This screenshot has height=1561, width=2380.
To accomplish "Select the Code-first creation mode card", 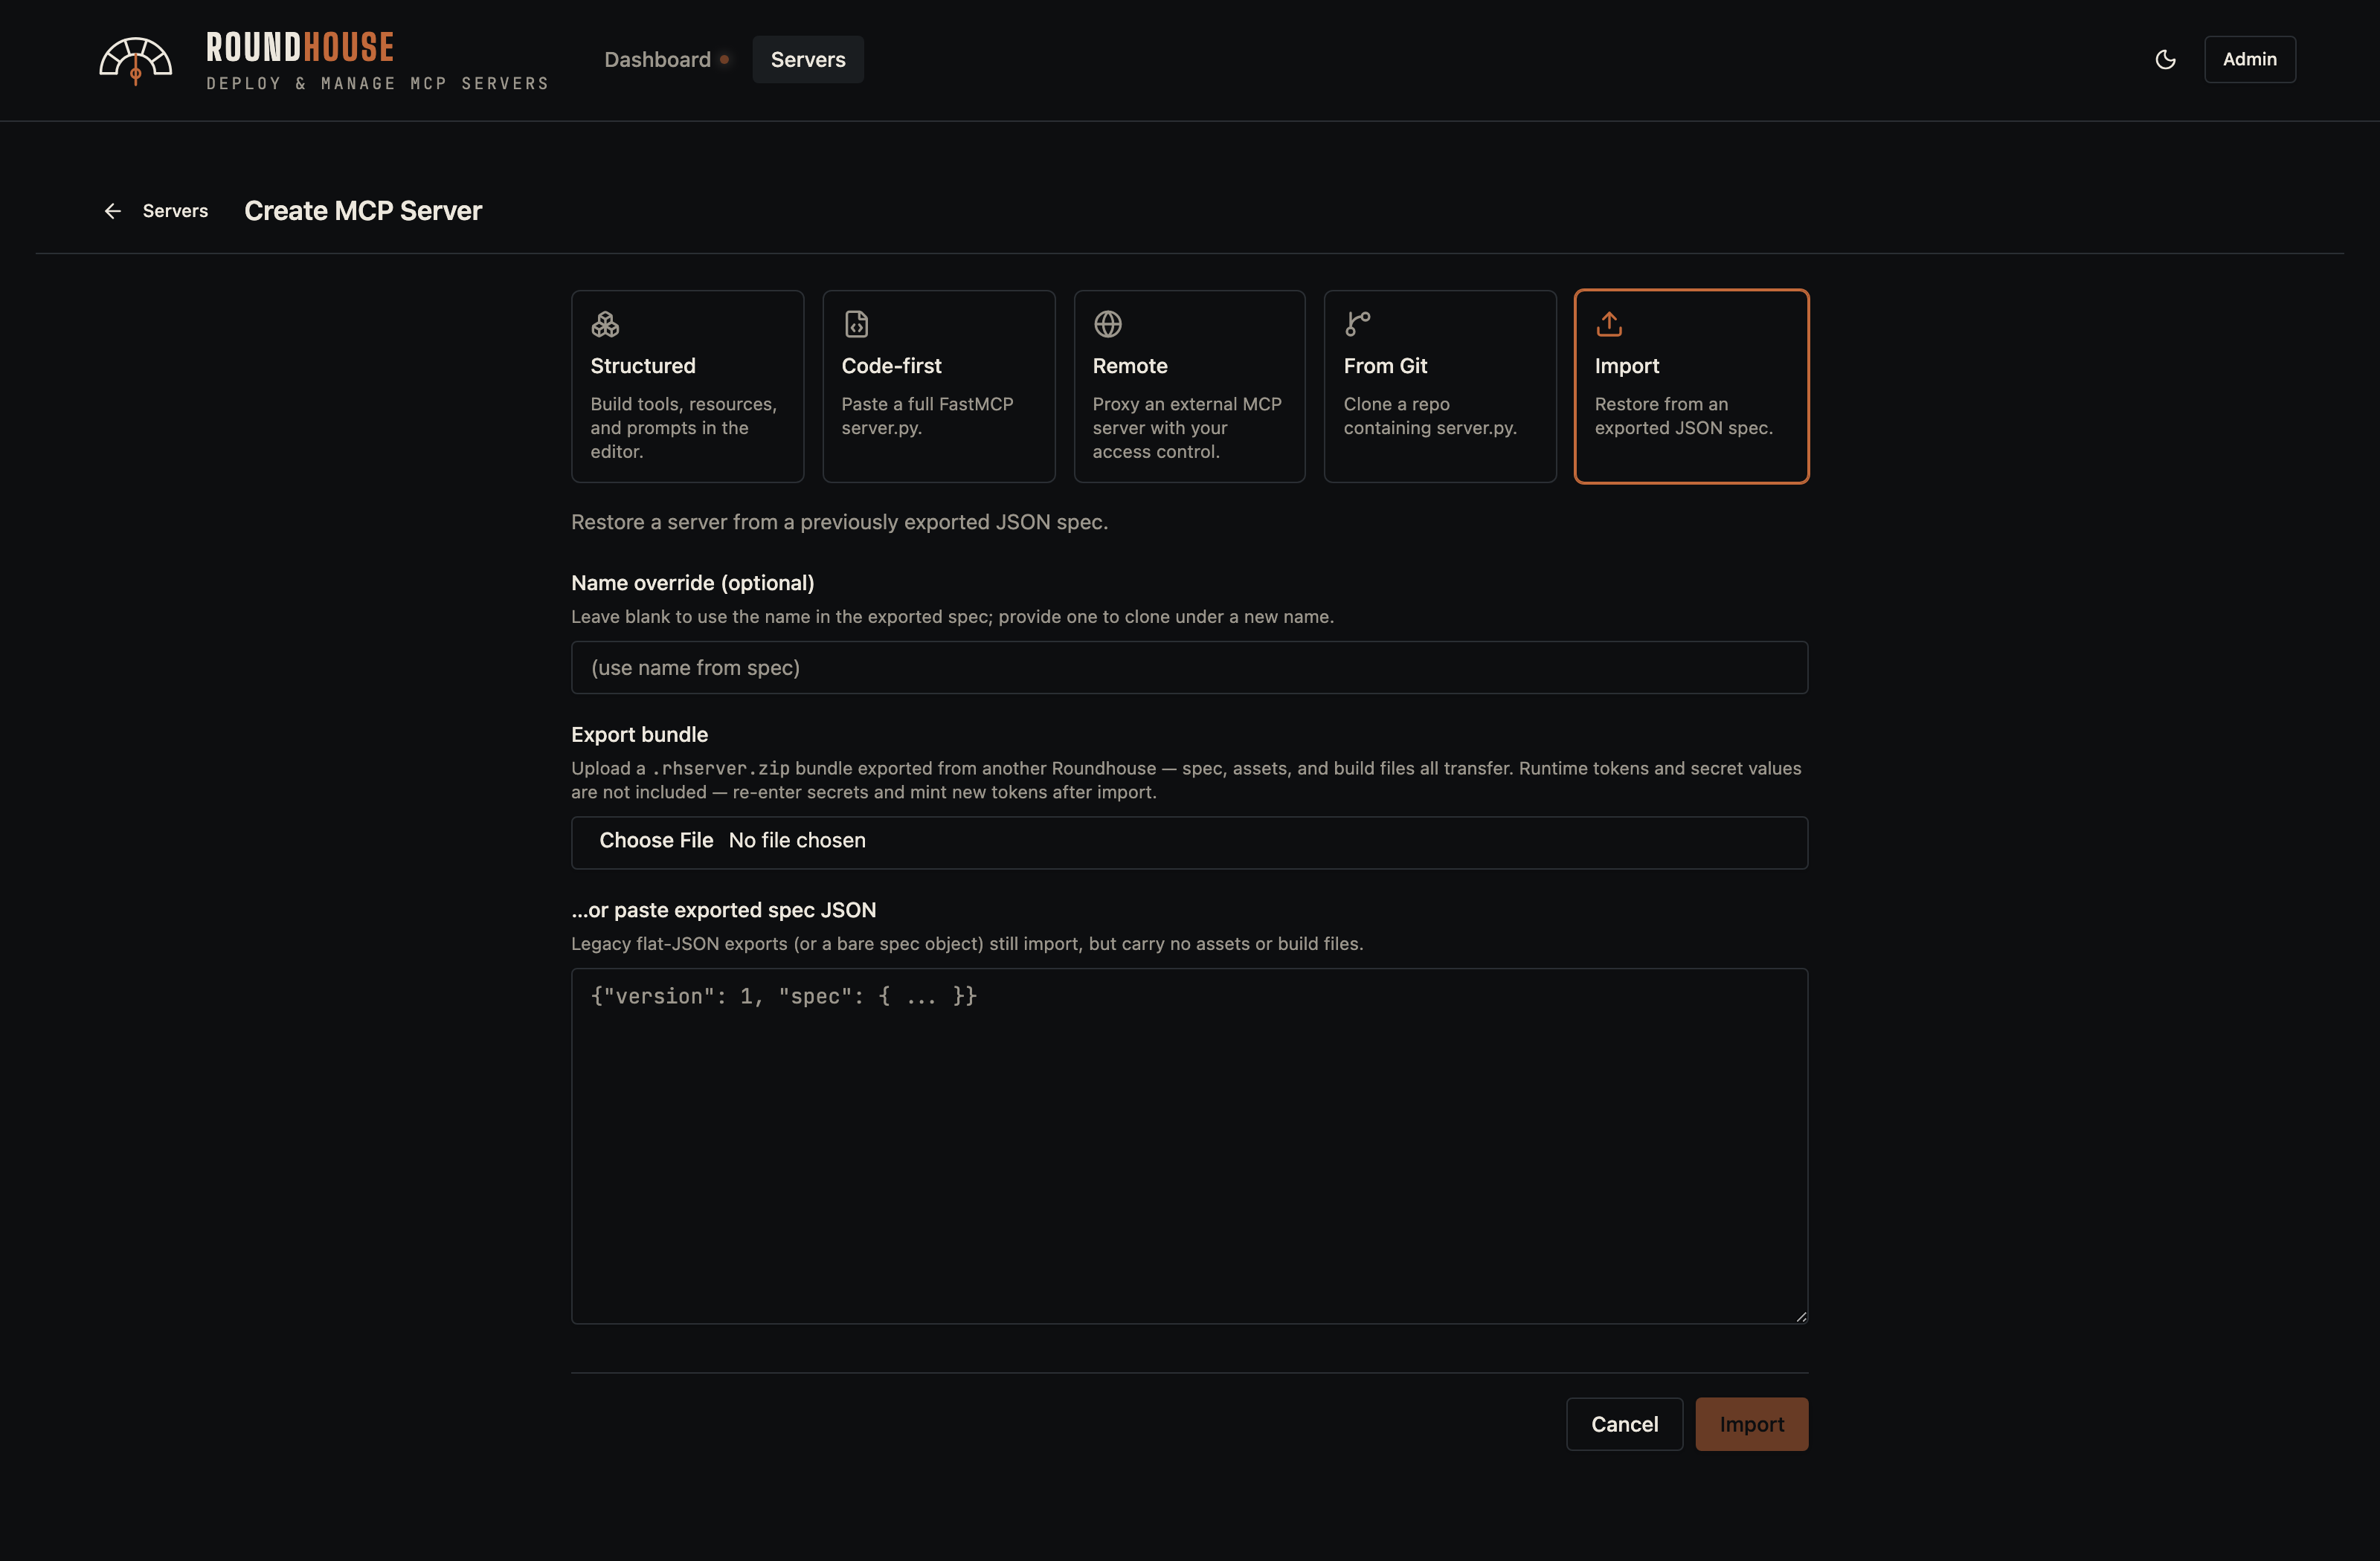I will click(x=938, y=387).
